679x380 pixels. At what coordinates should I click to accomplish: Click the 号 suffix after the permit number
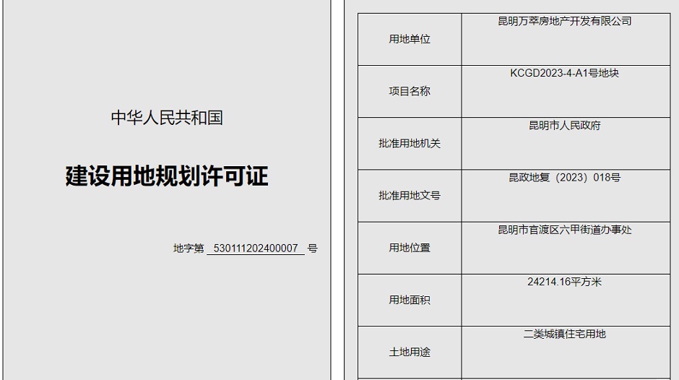pyautogui.click(x=312, y=249)
